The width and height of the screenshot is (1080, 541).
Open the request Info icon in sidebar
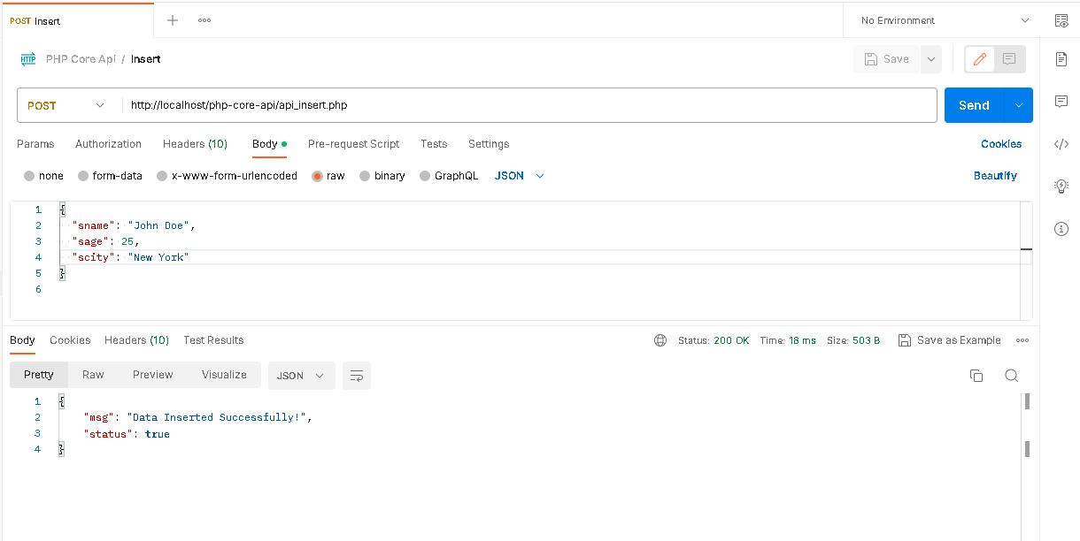click(1061, 229)
